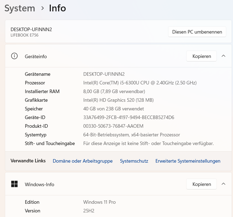Copy device info with Kopieren in Geräteinfo

pyautogui.click(x=201, y=56)
